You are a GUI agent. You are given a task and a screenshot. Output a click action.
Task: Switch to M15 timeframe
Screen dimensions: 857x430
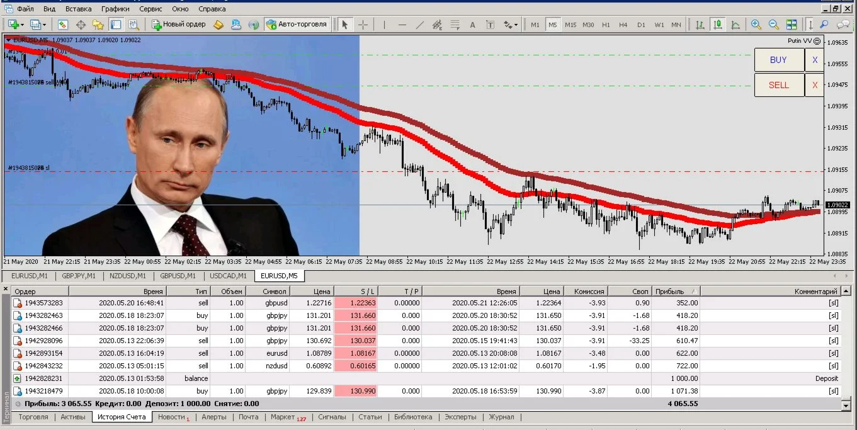point(570,25)
